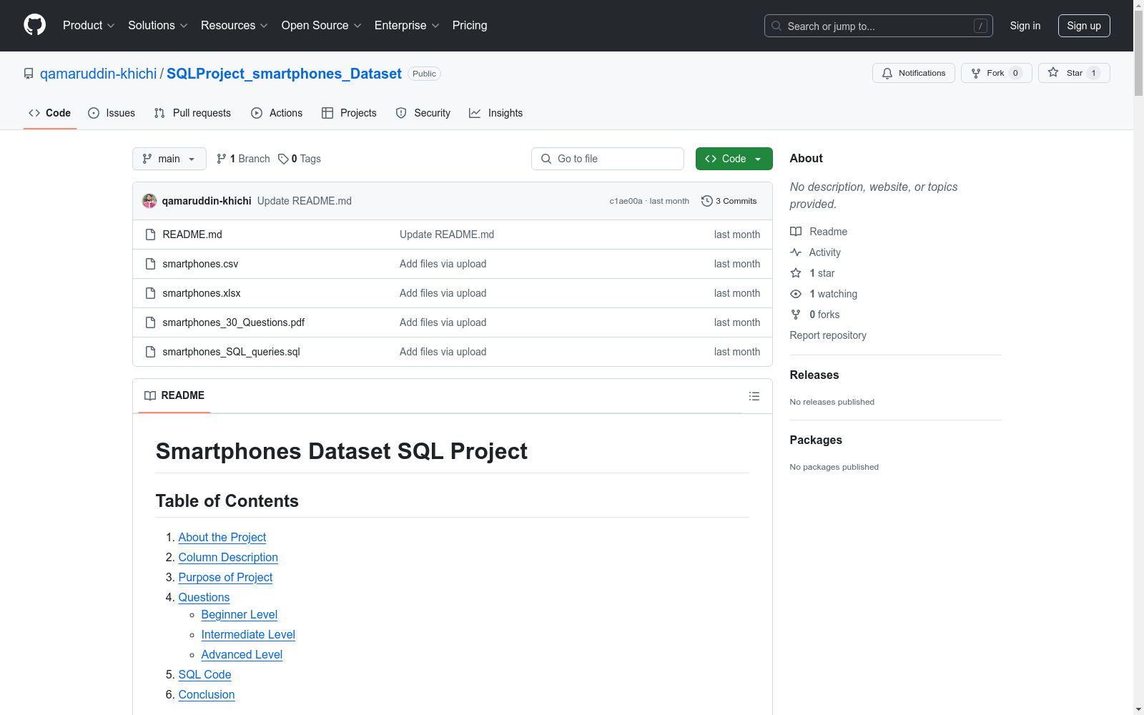The image size is (1144, 715).
Task: Jump to the SQL Code section
Action: click(x=204, y=674)
